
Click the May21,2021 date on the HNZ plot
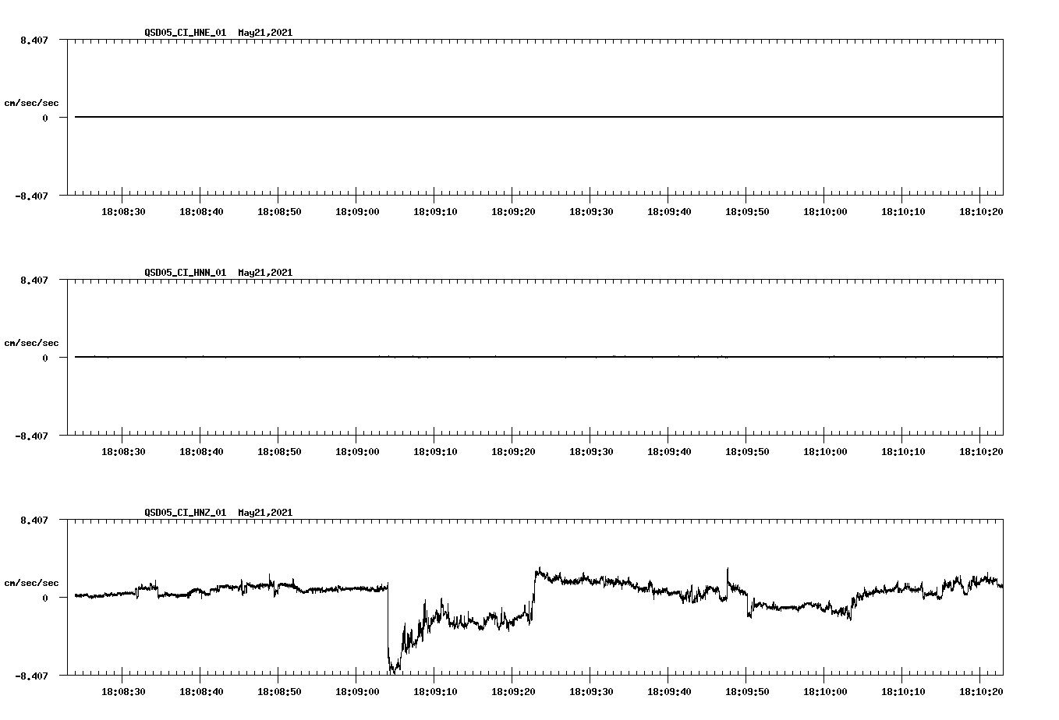[x=264, y=513]
